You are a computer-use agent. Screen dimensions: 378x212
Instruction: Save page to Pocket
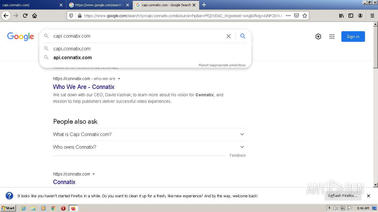click(x=296, y=16)
